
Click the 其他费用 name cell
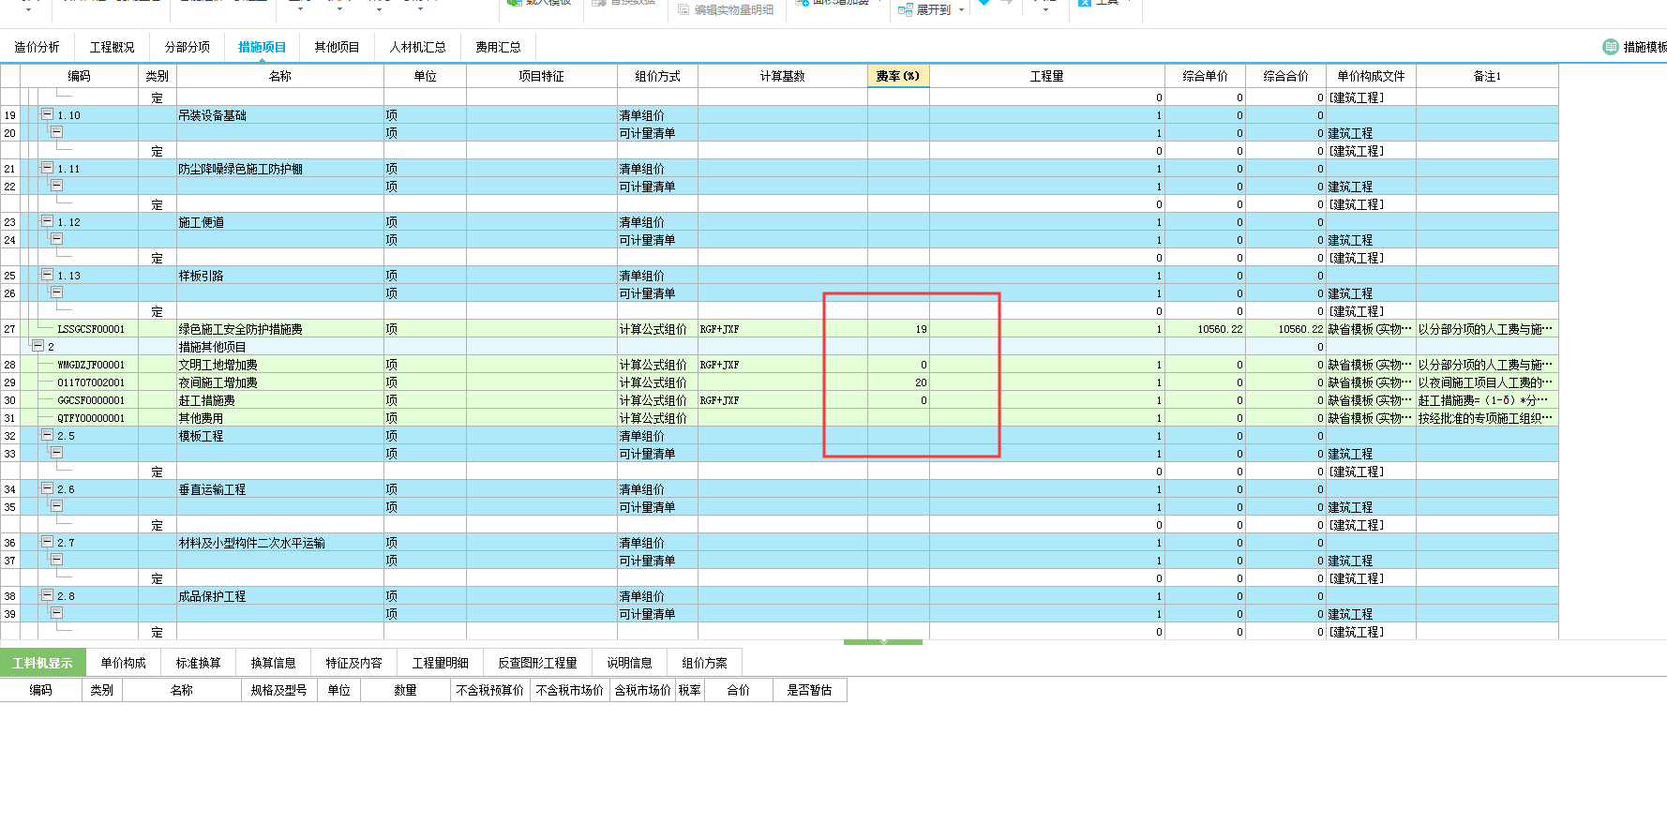click(x=279, y=418)
